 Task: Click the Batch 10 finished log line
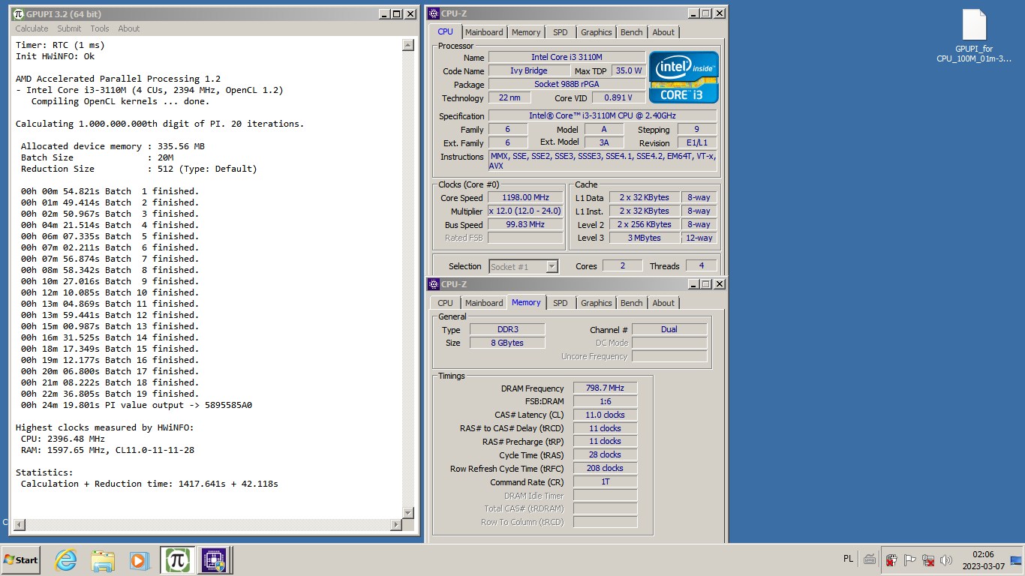pyautogui.click(x=110, y=292)
